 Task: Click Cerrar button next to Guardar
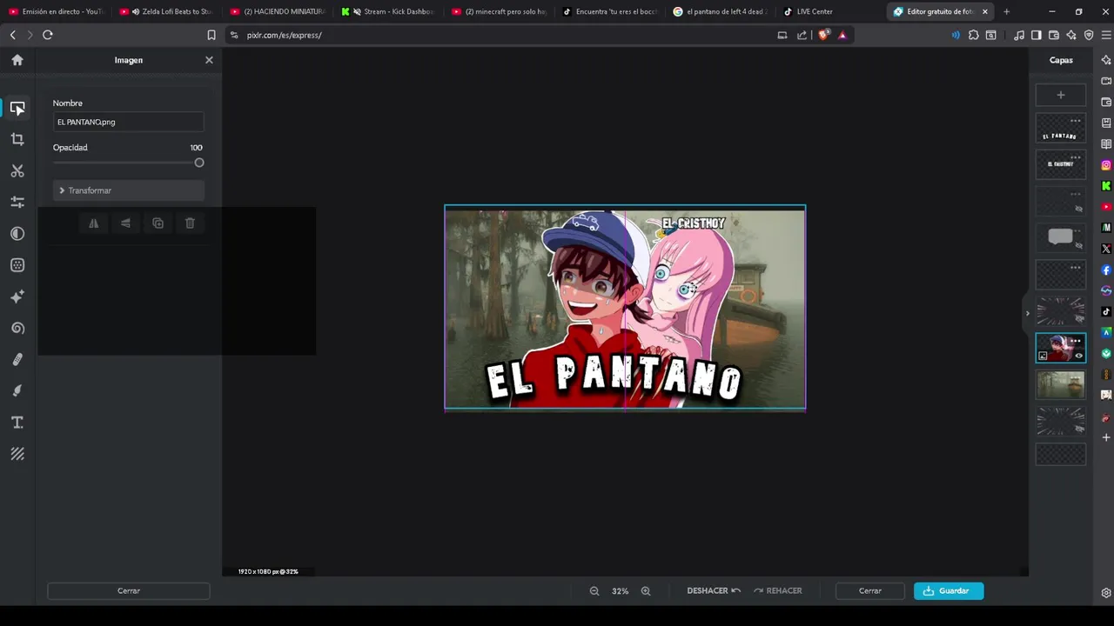pyautogui.click(x=870, y=590)
